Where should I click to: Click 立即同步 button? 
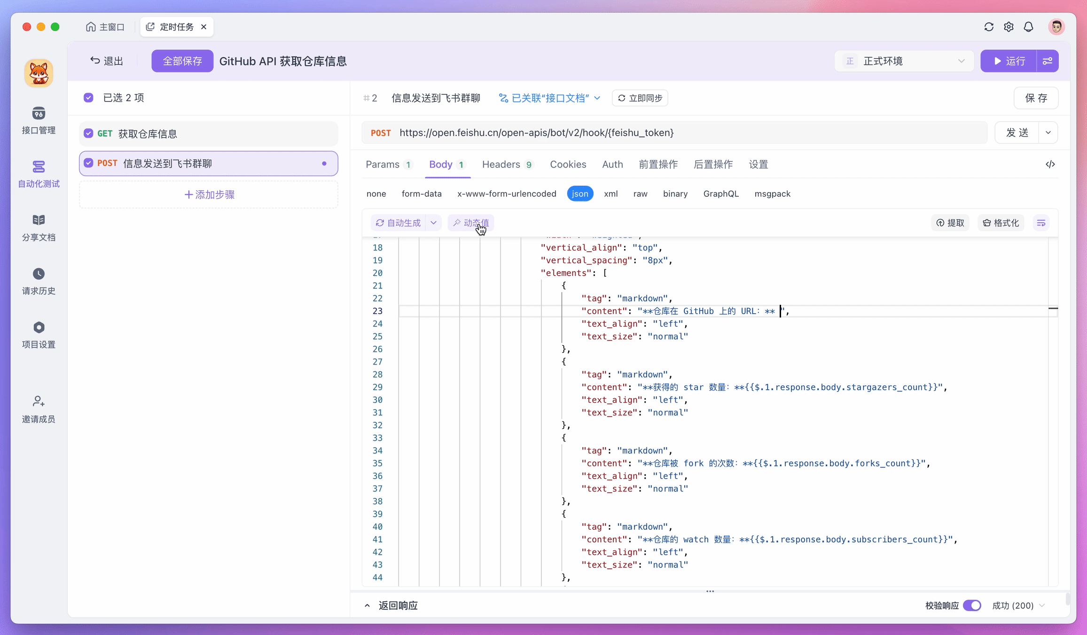click(640, 98)
